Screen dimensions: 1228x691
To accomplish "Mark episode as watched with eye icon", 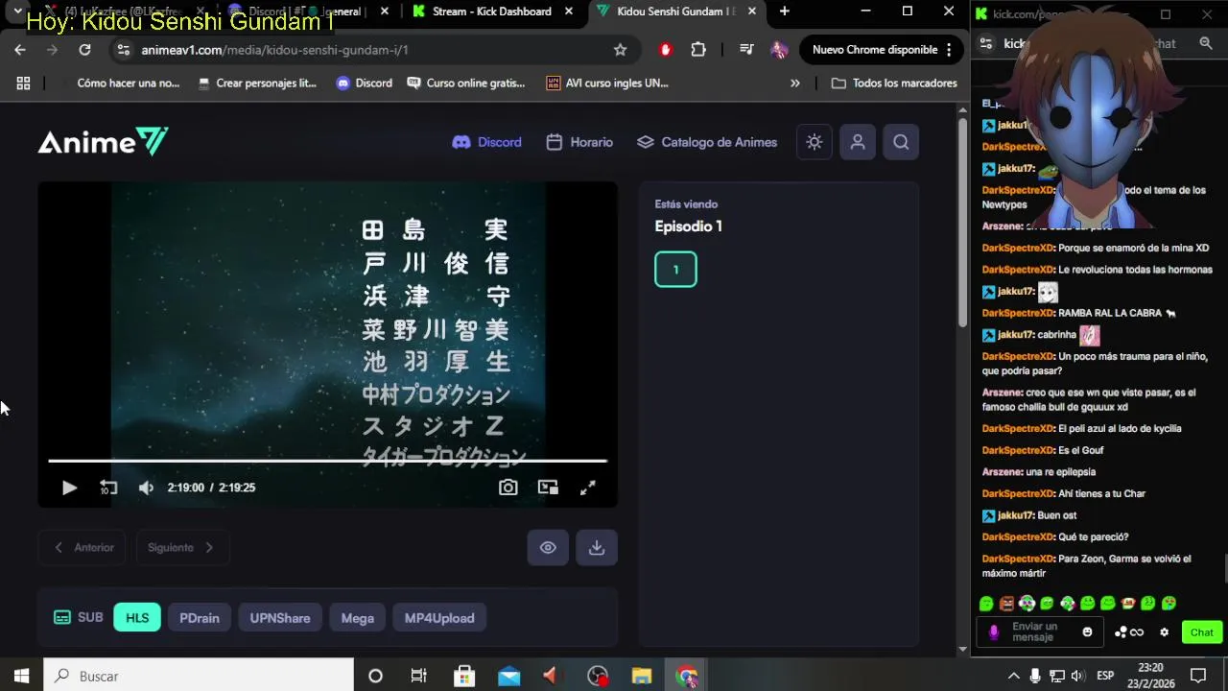I will [548, 547].
